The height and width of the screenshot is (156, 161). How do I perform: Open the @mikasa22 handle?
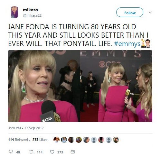(x=32, y=16)
